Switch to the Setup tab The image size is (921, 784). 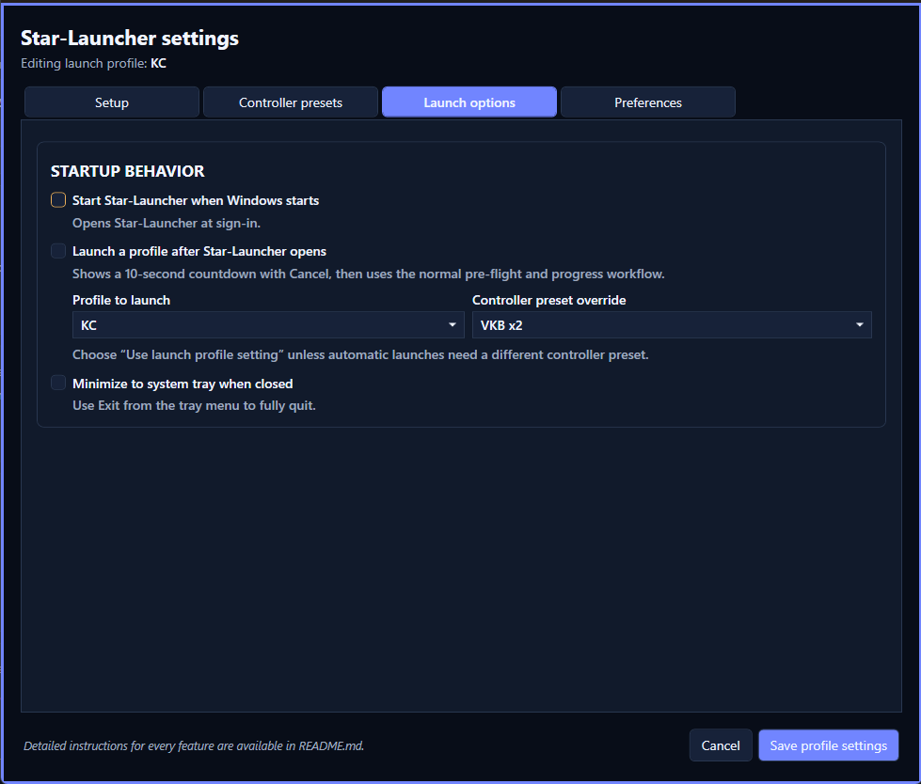pyautogui.click(x=112, y=102)
